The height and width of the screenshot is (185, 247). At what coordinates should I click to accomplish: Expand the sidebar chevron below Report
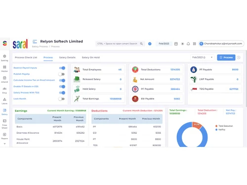coord(4,144)
